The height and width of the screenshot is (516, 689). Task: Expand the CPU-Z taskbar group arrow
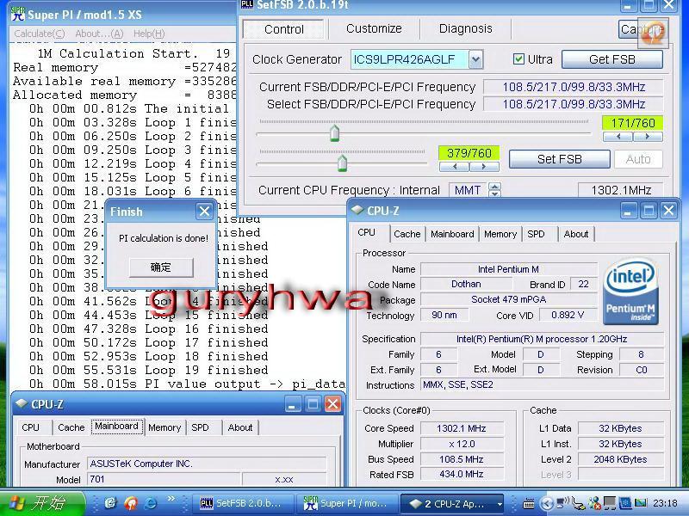[500, 504]
